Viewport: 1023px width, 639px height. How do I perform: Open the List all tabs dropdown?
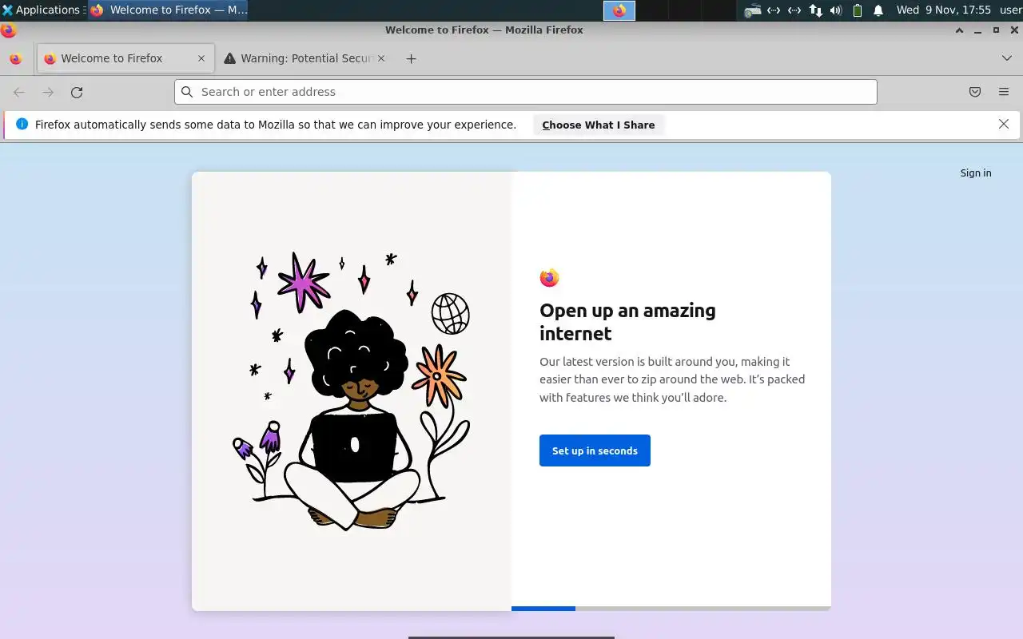coord(1007,58)
